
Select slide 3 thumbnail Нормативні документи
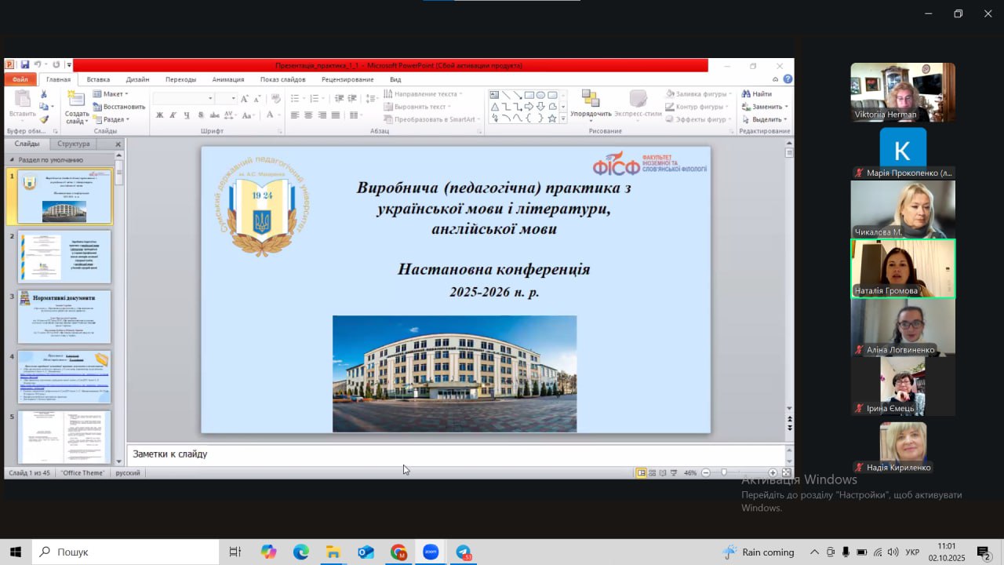coord(64,317)
